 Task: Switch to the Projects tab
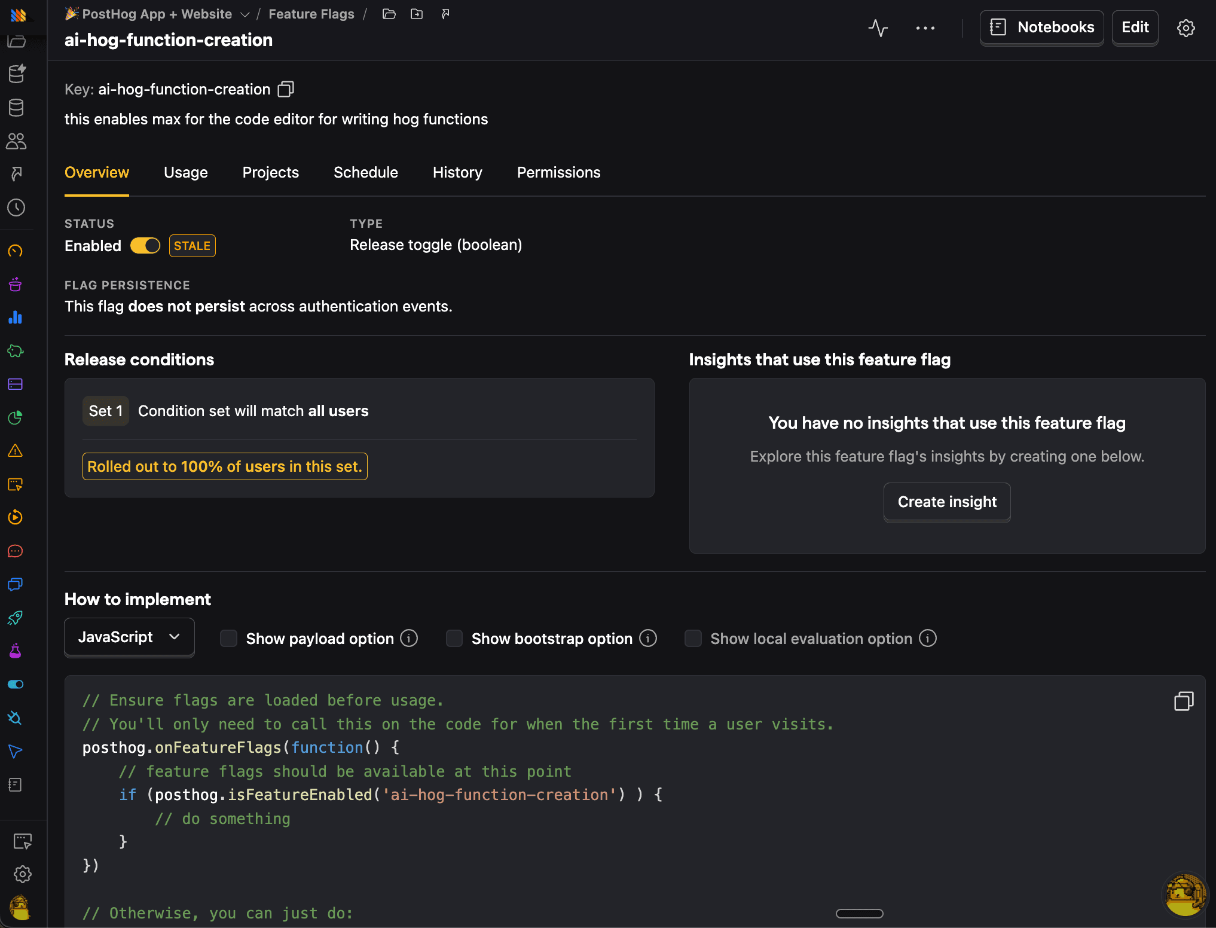pyautogui.click(x=271, y=173)
